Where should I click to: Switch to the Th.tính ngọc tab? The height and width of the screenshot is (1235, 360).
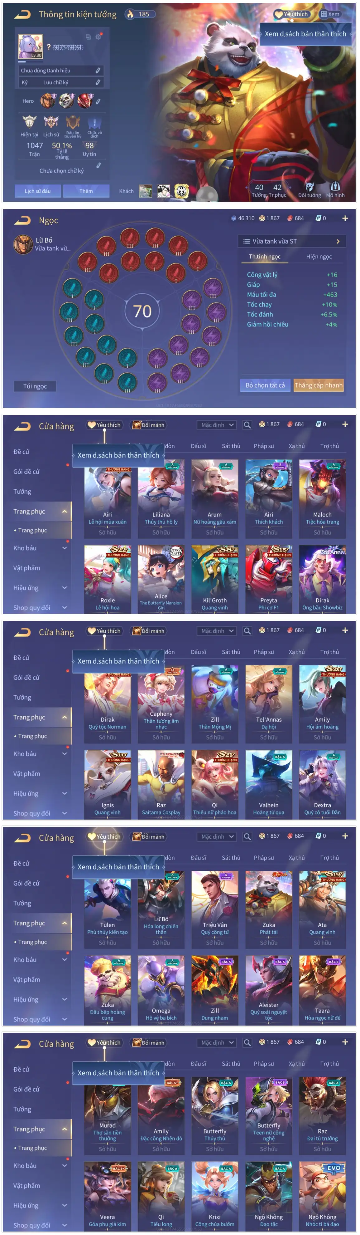pyautogui.click(x=265, y=257)
